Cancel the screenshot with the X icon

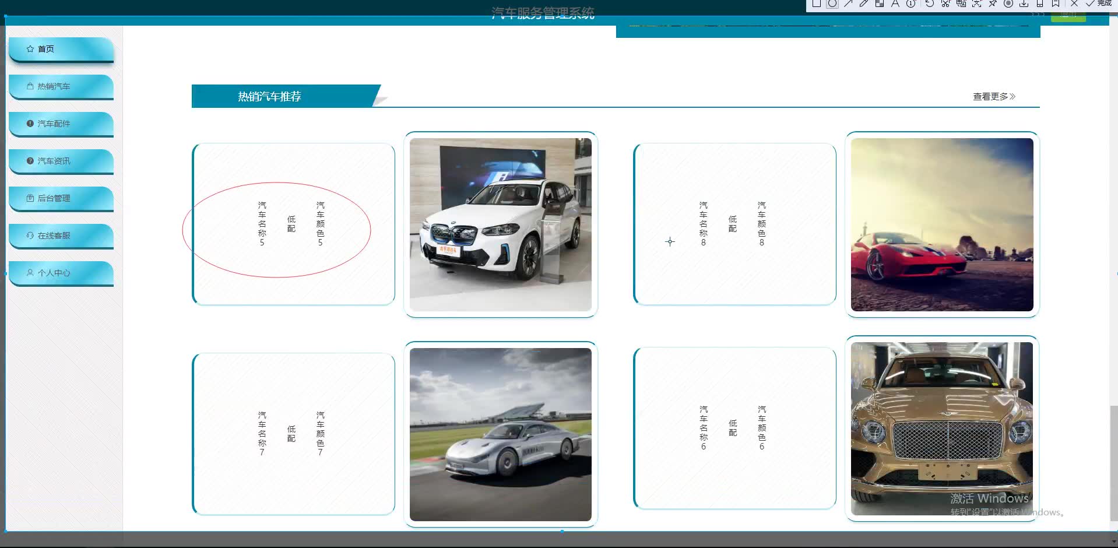point(1074,3)
